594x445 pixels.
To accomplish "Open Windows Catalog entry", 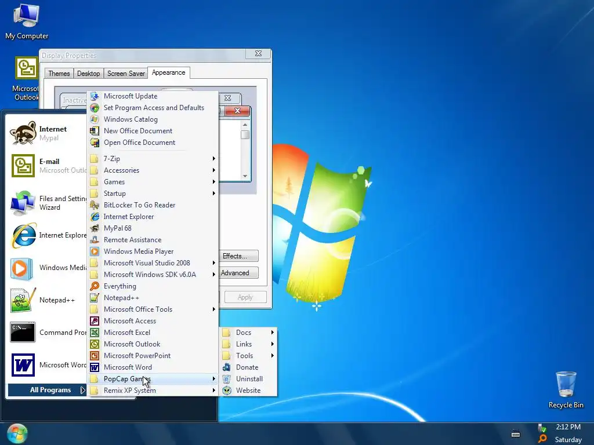I will pos(153,119).
